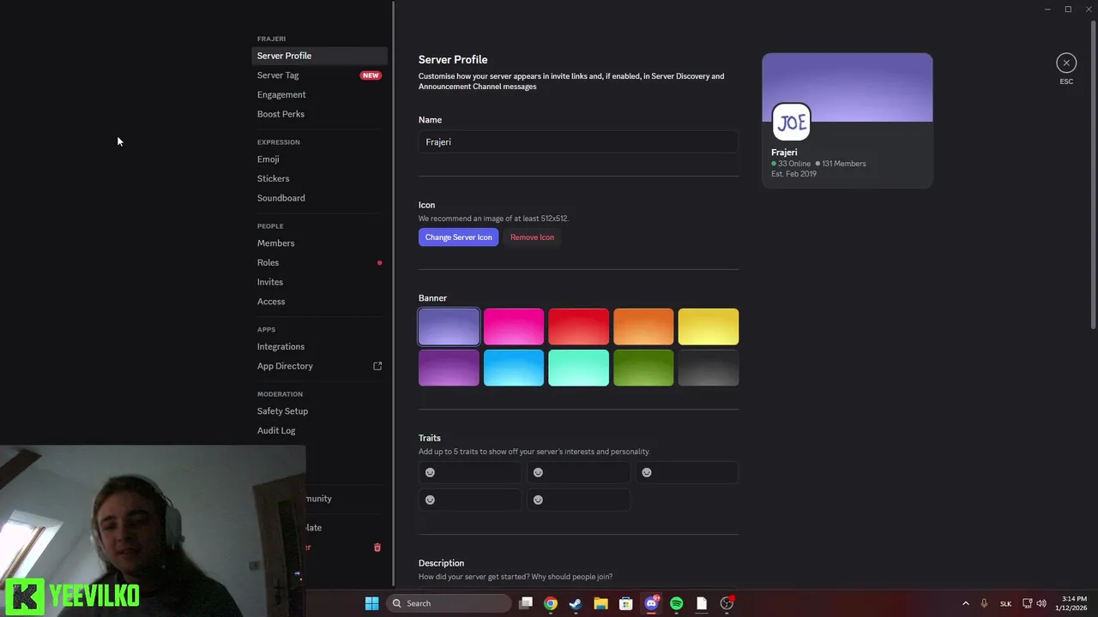Open the Emoji settings page
The image size is (1098, 617).
point(320,159)
